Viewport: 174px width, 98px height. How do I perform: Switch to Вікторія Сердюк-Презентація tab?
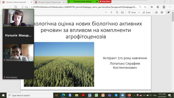(50, 2)
